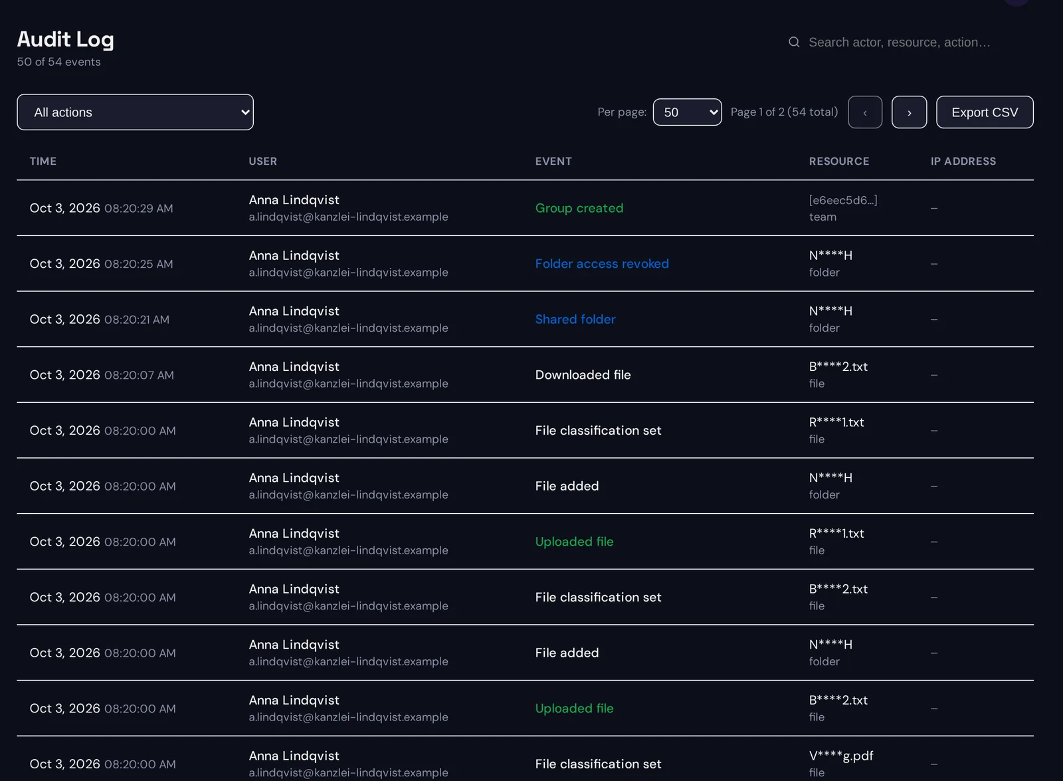Viewport: 1063px width, 781px height.
Task: Click Uploaded file event for B****2.txt
Action: tap(574, 709)
